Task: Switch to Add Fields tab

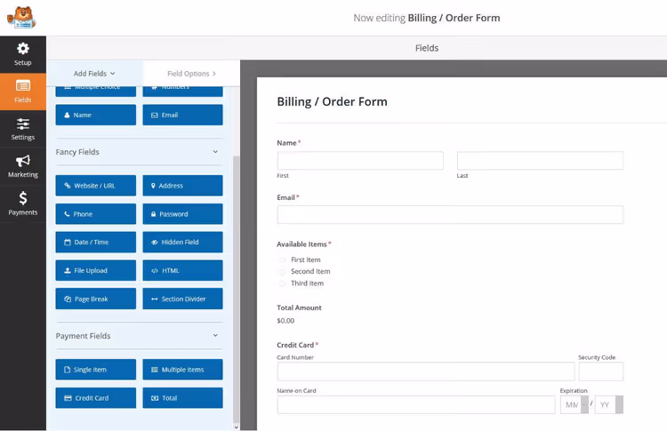Action: [x=94, y=74]
